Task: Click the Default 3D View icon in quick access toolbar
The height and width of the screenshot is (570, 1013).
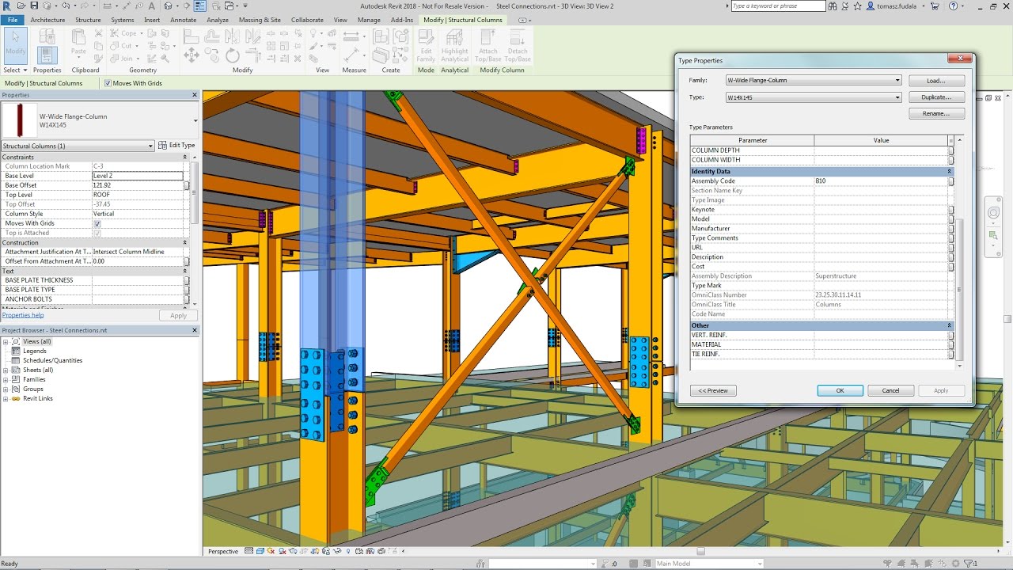Action: (x=168, y=6)
